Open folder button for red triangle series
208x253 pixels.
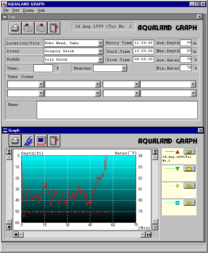[189, 152]
